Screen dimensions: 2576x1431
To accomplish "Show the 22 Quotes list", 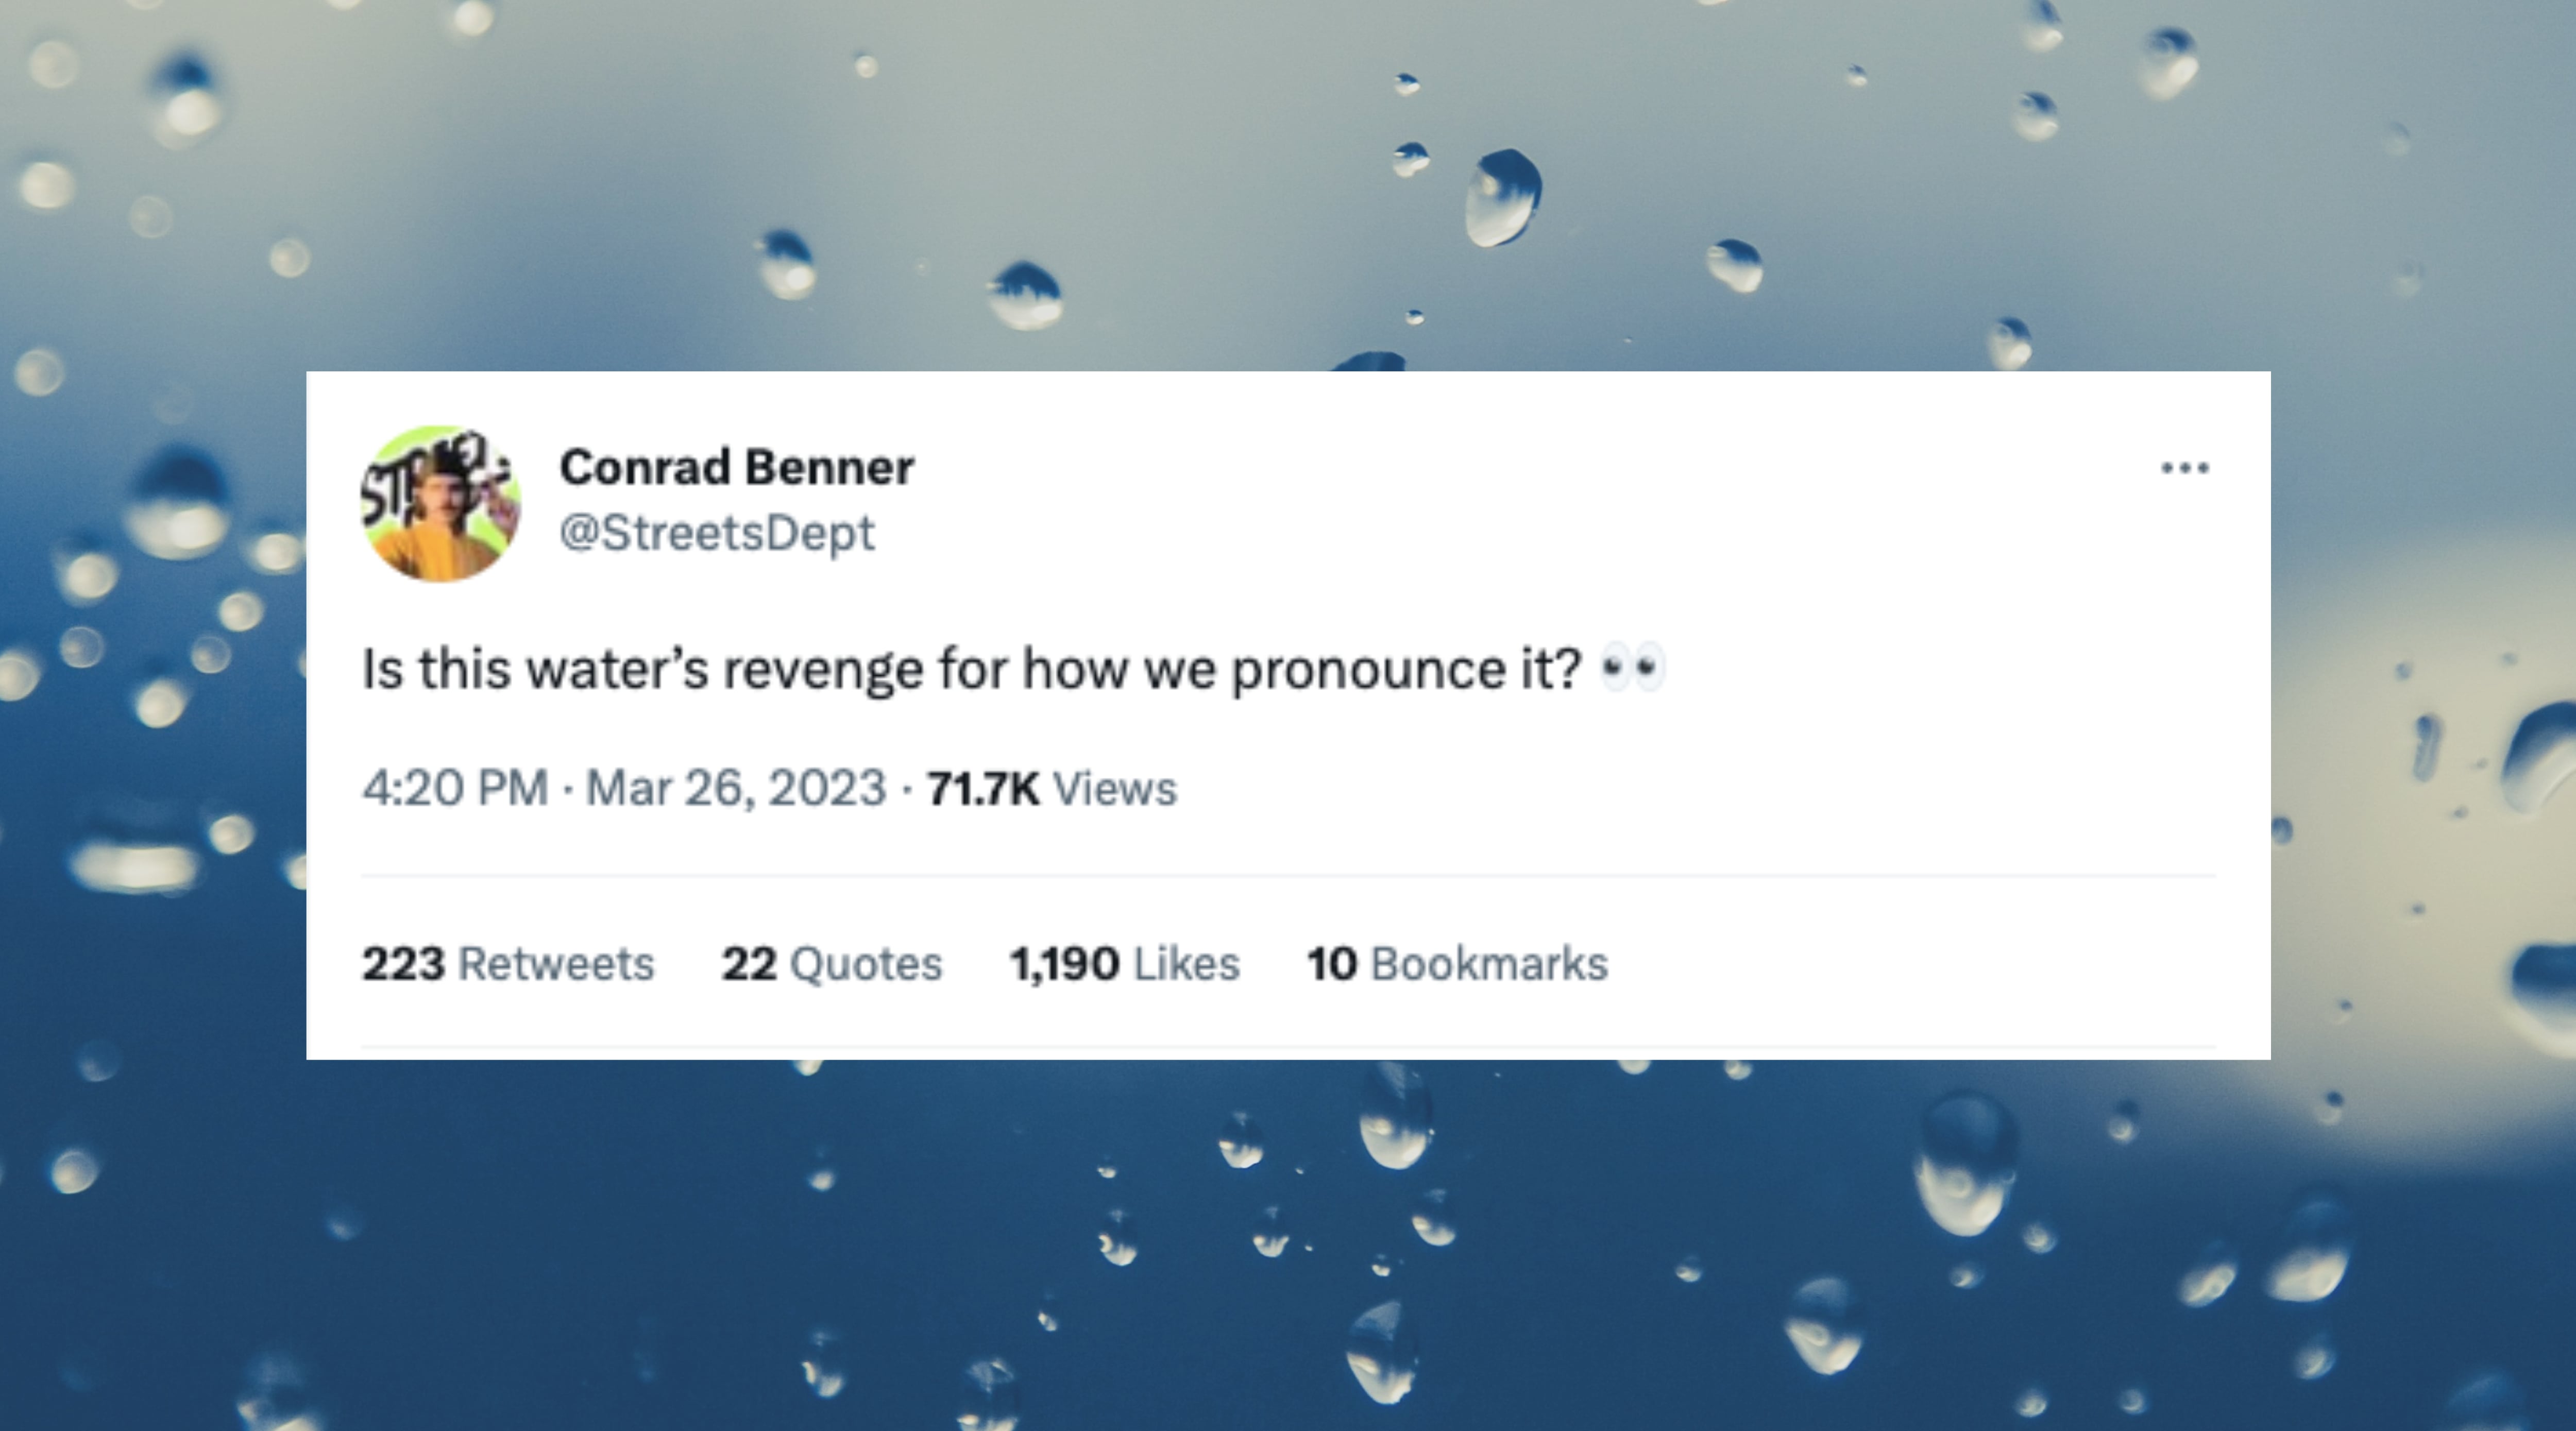I will 831,964.
